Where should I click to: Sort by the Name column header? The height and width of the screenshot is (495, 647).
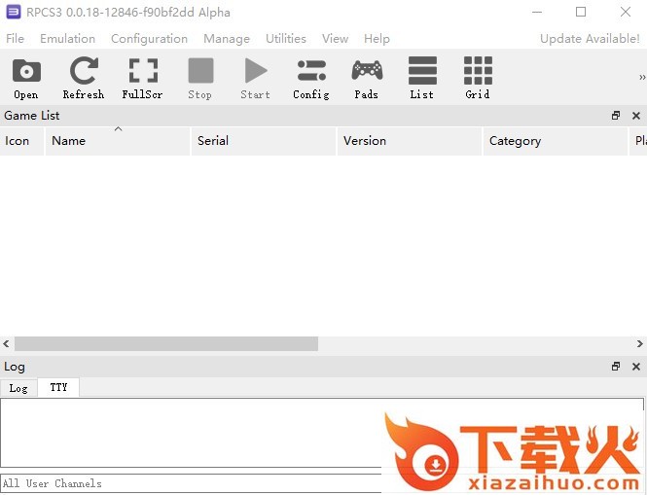[x=118, y=141]
